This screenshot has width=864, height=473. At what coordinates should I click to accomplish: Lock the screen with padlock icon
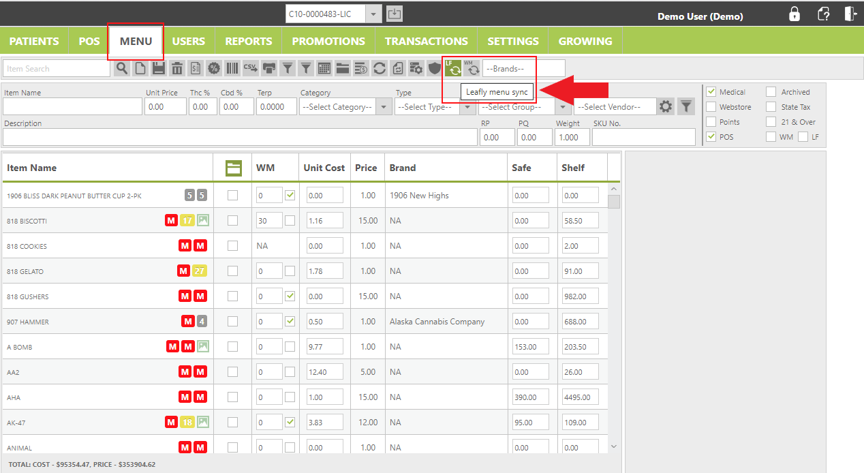click(x=794, y=14)
